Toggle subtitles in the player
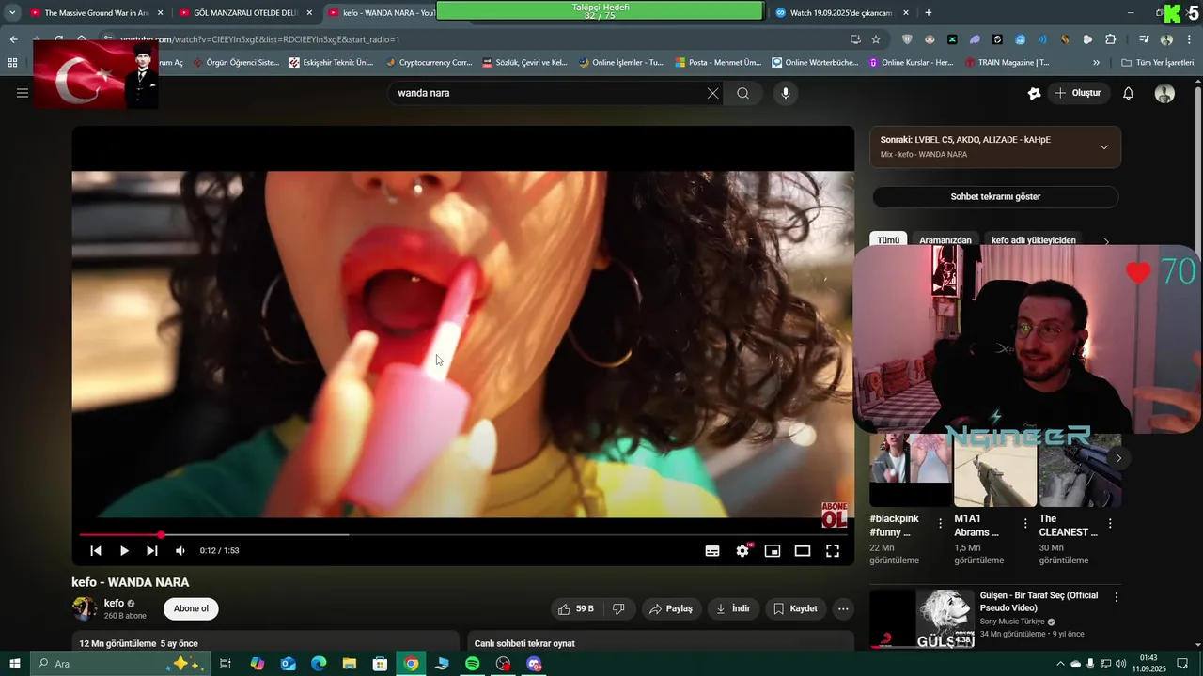Image resolution: width=1203 pixels, height=676 pixels. pyautogui.click(x=712, y=551)
